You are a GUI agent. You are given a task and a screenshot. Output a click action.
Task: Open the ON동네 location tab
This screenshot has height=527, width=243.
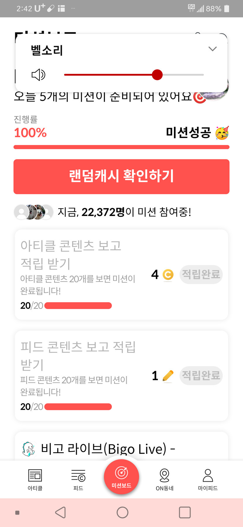(x=165, y=479)
